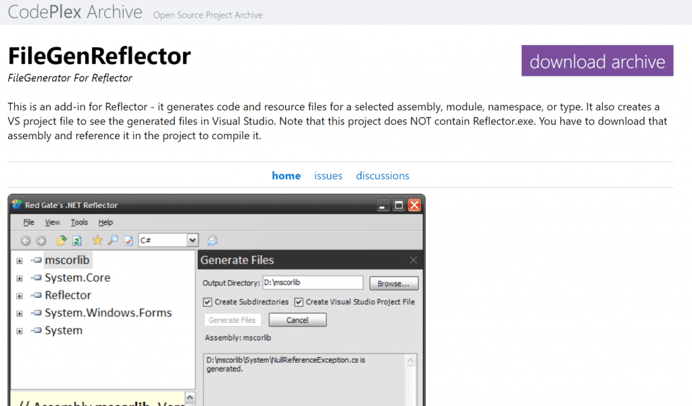
Task: Open the View menu
Action: 52,222
